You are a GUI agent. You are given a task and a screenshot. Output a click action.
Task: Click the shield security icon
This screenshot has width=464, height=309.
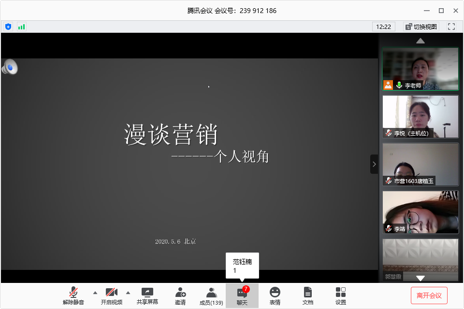click(x=8, y=27)
